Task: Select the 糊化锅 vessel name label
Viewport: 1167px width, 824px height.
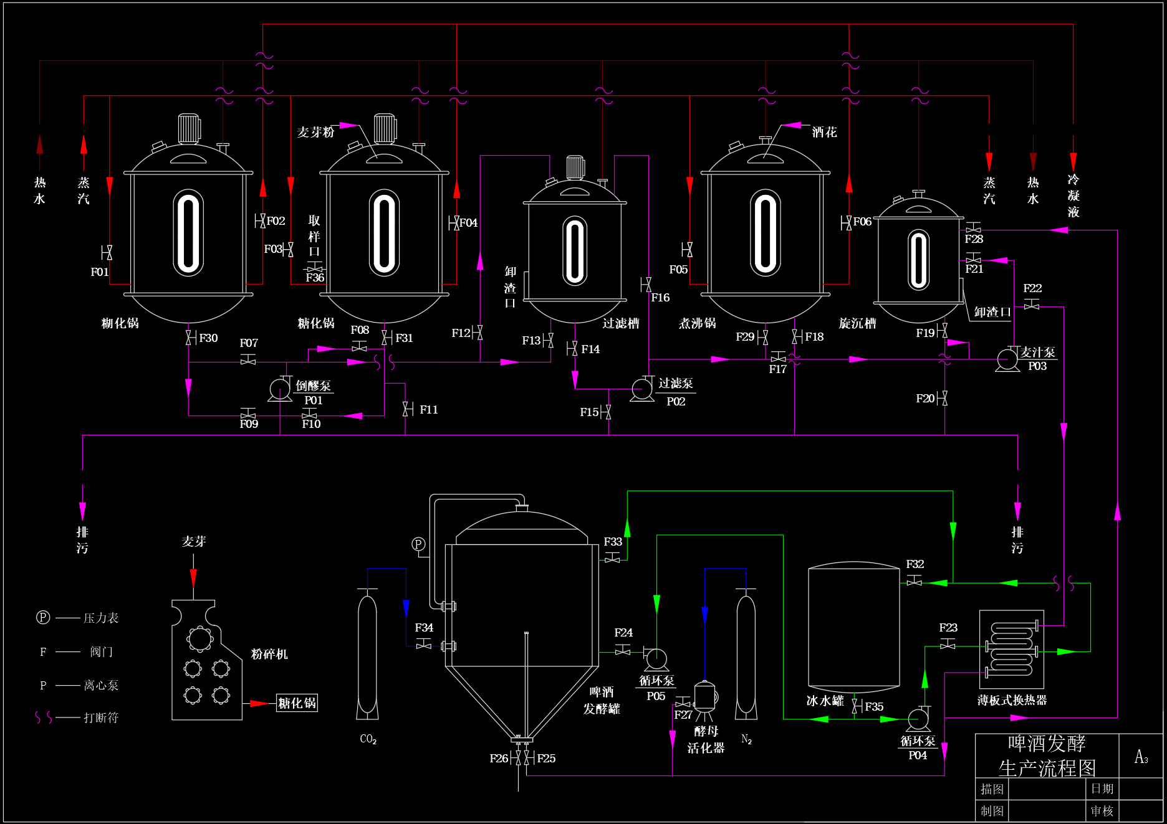Action: 120,323
